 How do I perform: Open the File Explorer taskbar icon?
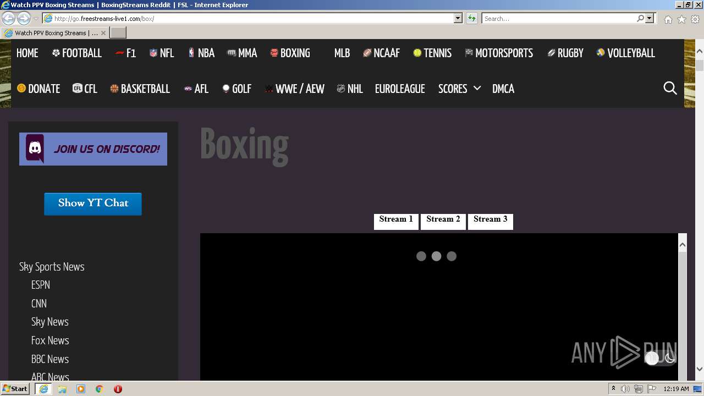(x=62, y=389)
